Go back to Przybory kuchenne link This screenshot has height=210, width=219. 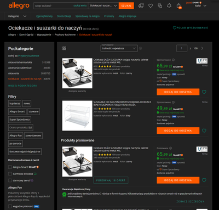[x=28, y=56]
